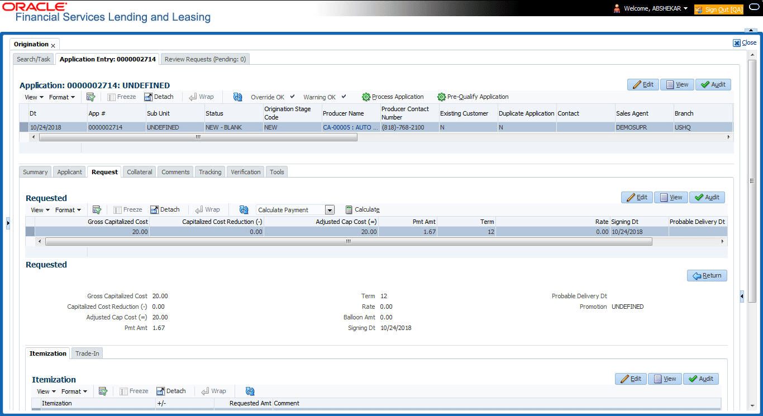Click Edit button in the Itemization section
This screenshot has height=416, width=763.
point(631,379)
